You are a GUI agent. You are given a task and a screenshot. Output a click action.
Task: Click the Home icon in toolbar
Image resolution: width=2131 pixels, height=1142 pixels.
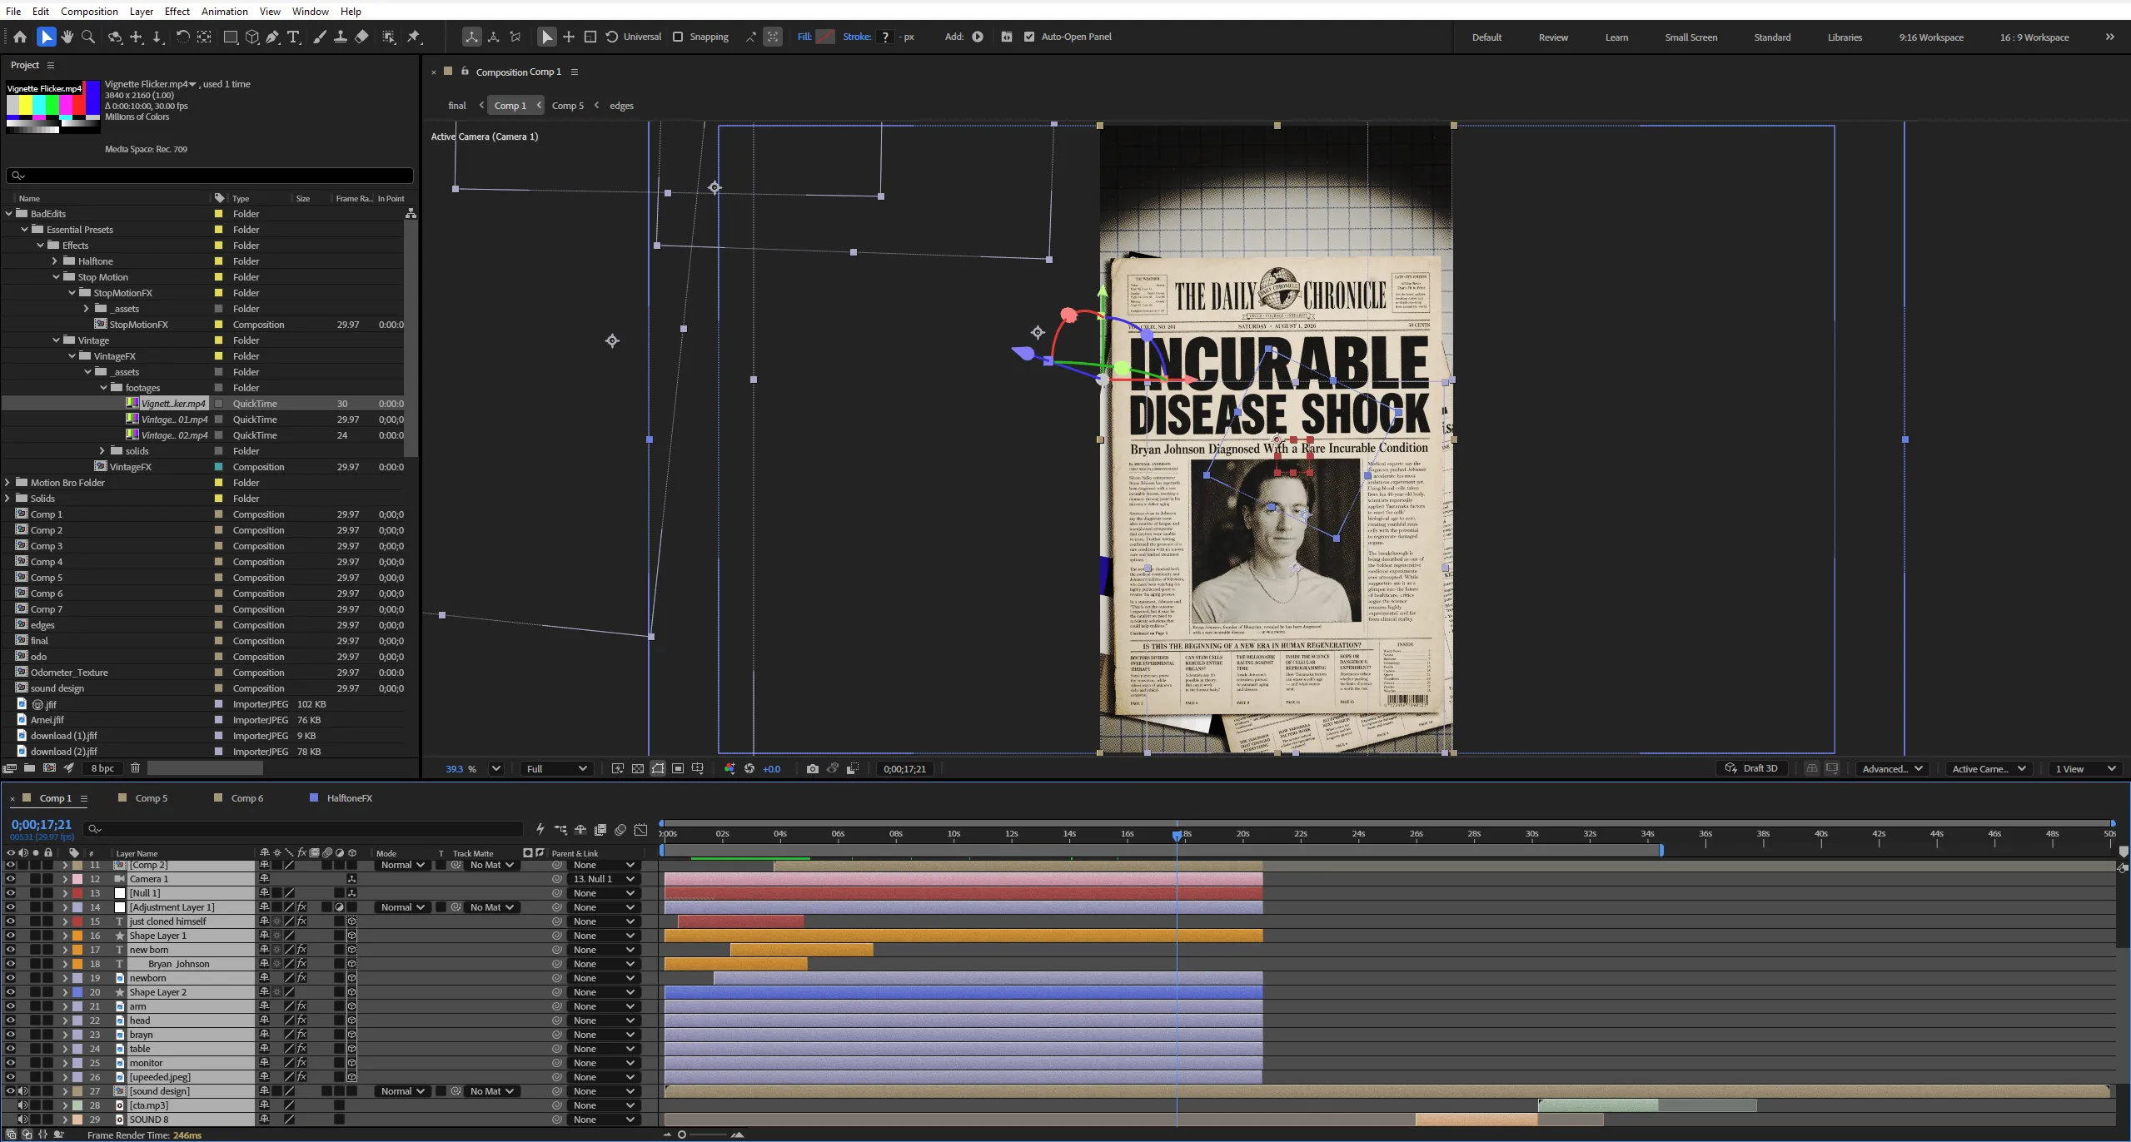[x=20, y=37]
